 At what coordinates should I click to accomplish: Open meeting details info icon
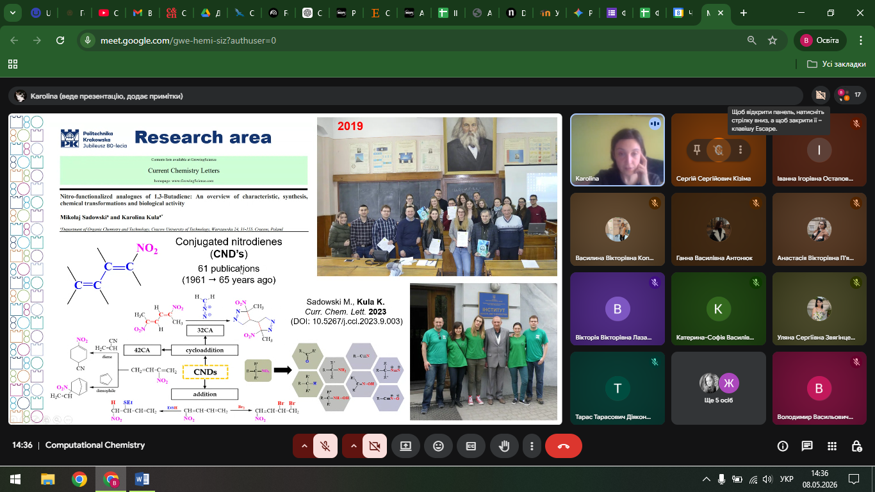pyautogui.click(x=782, y=446)
